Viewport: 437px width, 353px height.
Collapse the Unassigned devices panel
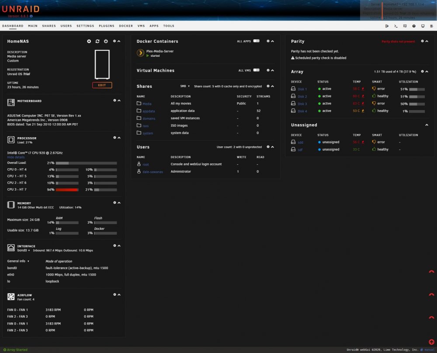427,125
